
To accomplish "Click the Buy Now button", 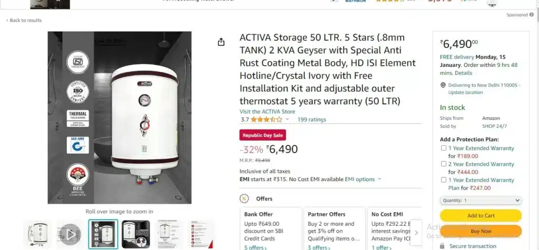I will coord(481,231).
